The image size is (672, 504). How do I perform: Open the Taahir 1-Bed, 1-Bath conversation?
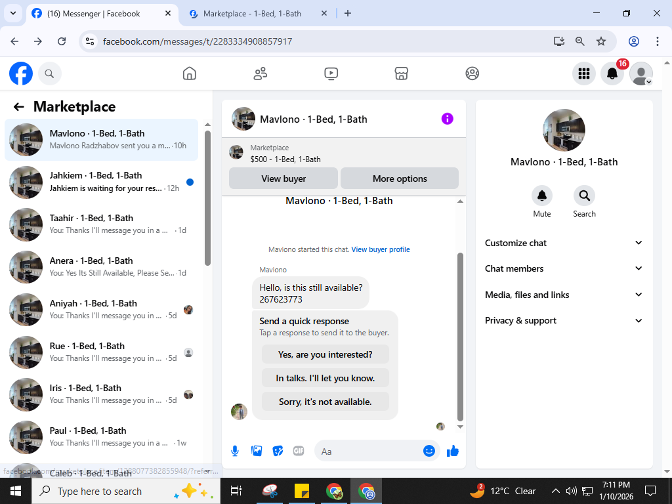coord(101,224)
